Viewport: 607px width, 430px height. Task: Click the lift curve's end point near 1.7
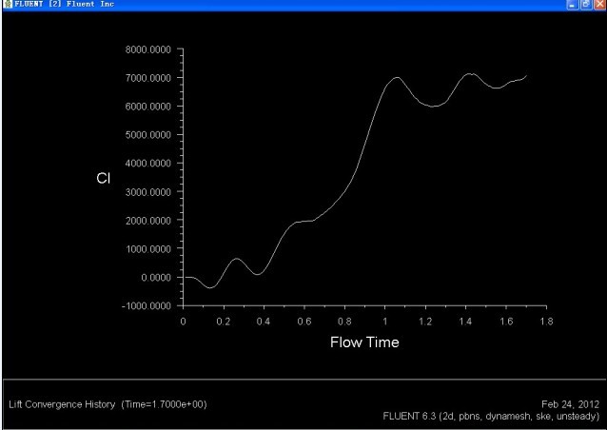pos(525,75)
